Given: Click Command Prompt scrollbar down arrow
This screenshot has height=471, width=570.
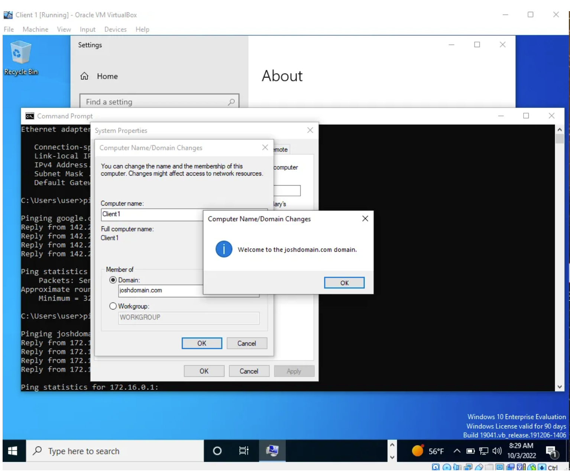Looking at the screenshot, I should pyautogui.click(x=560, y=387).
